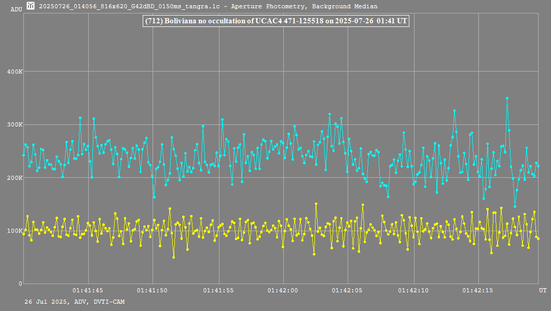This screenshot has width=551, height=311.
Task: Select the 01:41:55 time axis label
Action: (x=218, y=290)
